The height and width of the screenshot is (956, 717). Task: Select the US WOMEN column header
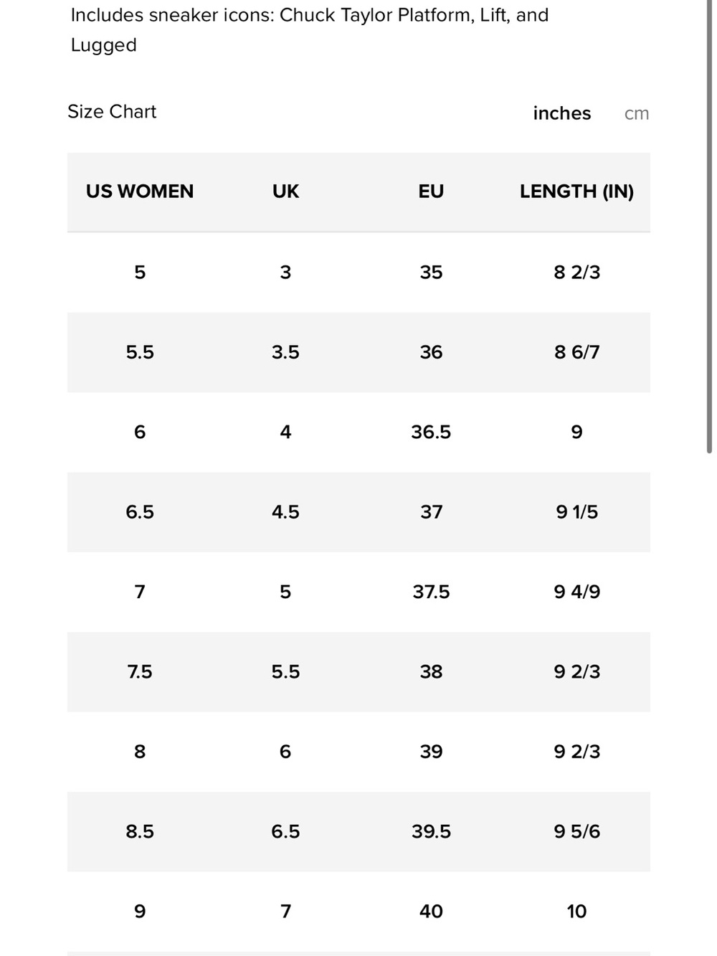(140, 191)
